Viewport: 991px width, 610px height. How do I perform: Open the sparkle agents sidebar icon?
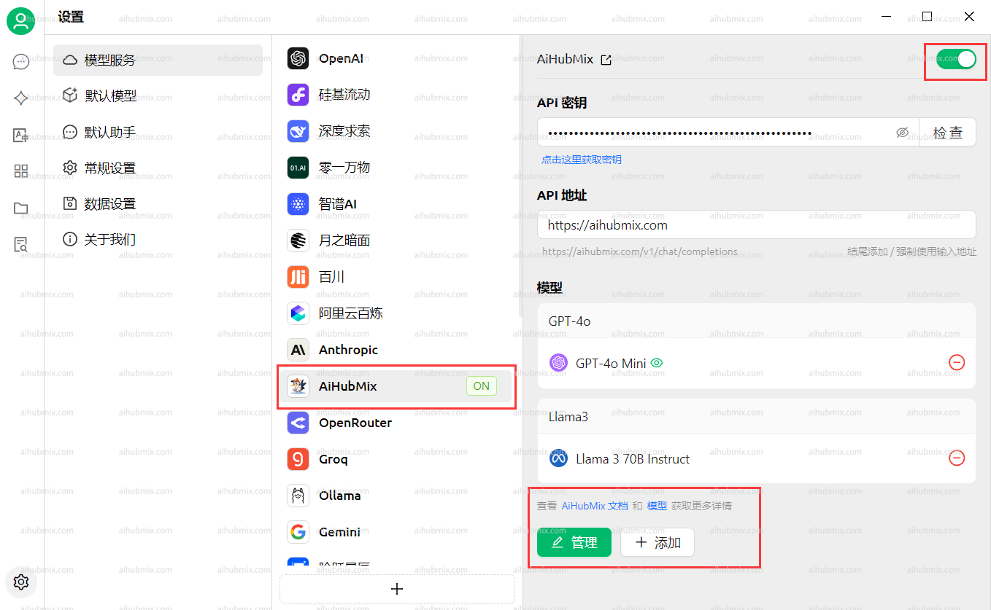pyautogui.click(x=21, y=98)
